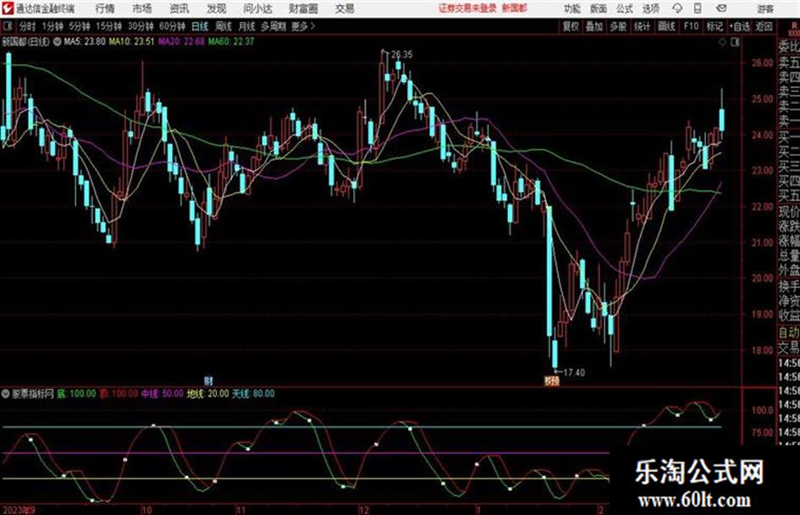
Task: Click the MA60: 22.37 indicator label
Action: click(231, 41)
